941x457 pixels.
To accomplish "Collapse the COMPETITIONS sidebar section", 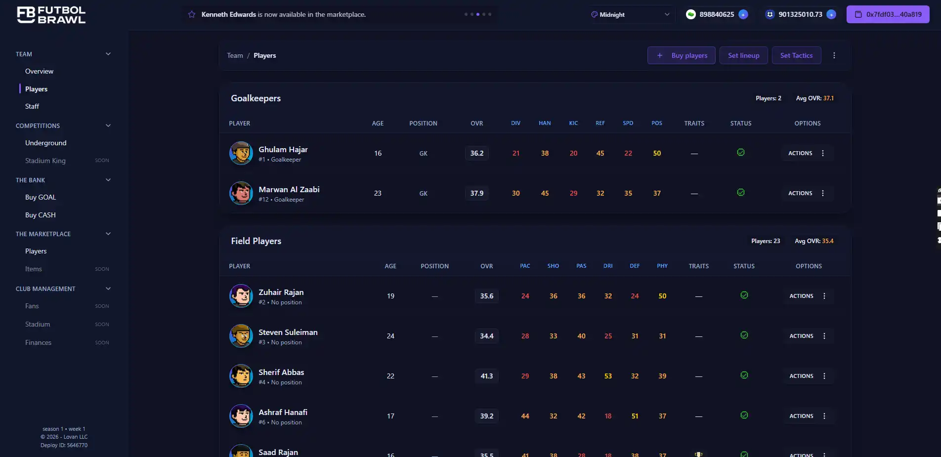I will click(108, 125).
